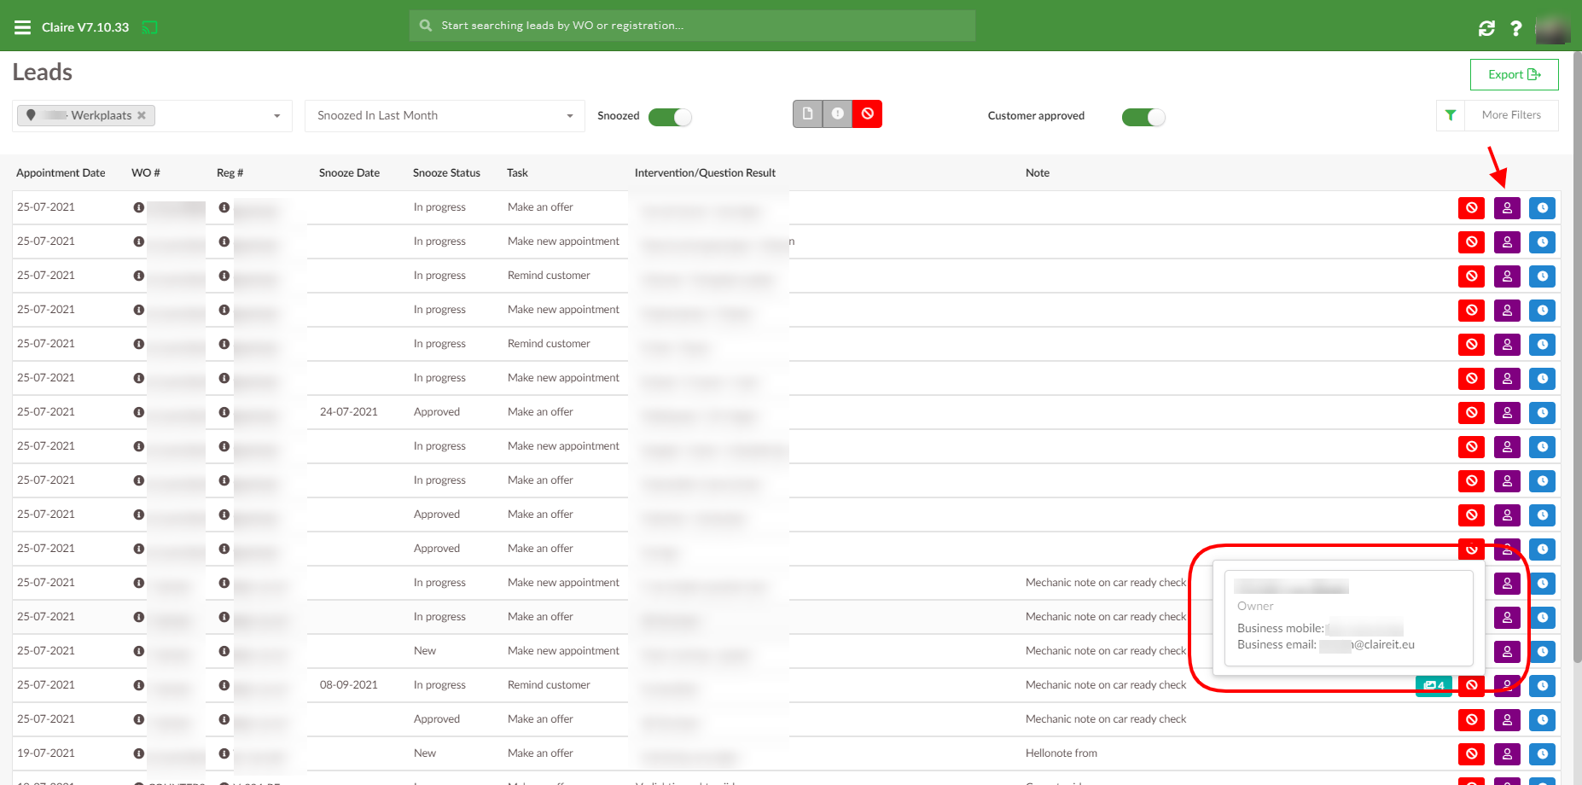Click the green screen-cast icon beside the version
This screenshot has height=785, width=1582.
(x=149, y=27)
